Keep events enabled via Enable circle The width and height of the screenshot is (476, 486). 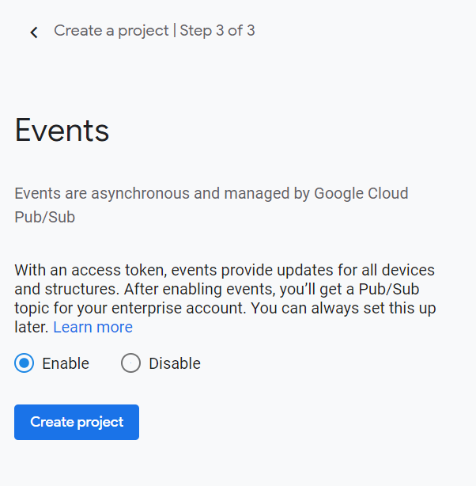click(25, 363)
